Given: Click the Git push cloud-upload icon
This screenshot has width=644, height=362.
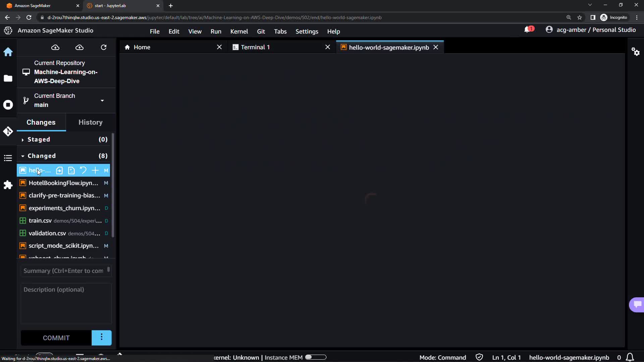Looking at the screenshot, I should pos(79,47).
